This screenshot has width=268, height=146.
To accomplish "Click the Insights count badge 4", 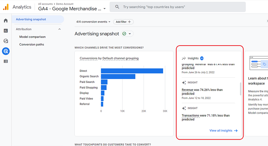I will (x=202, y=58).
